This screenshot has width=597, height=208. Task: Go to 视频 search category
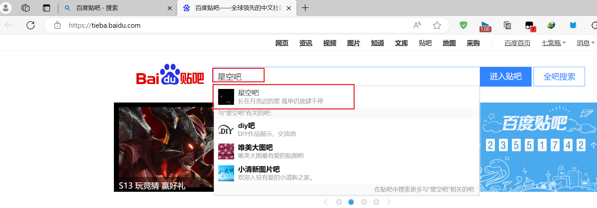tap(330, 43)
